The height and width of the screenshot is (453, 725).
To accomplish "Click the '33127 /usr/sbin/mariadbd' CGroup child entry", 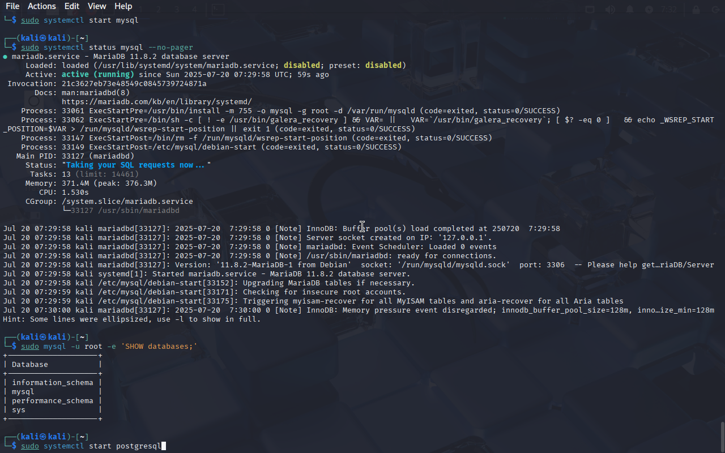I will click(125, 211).
